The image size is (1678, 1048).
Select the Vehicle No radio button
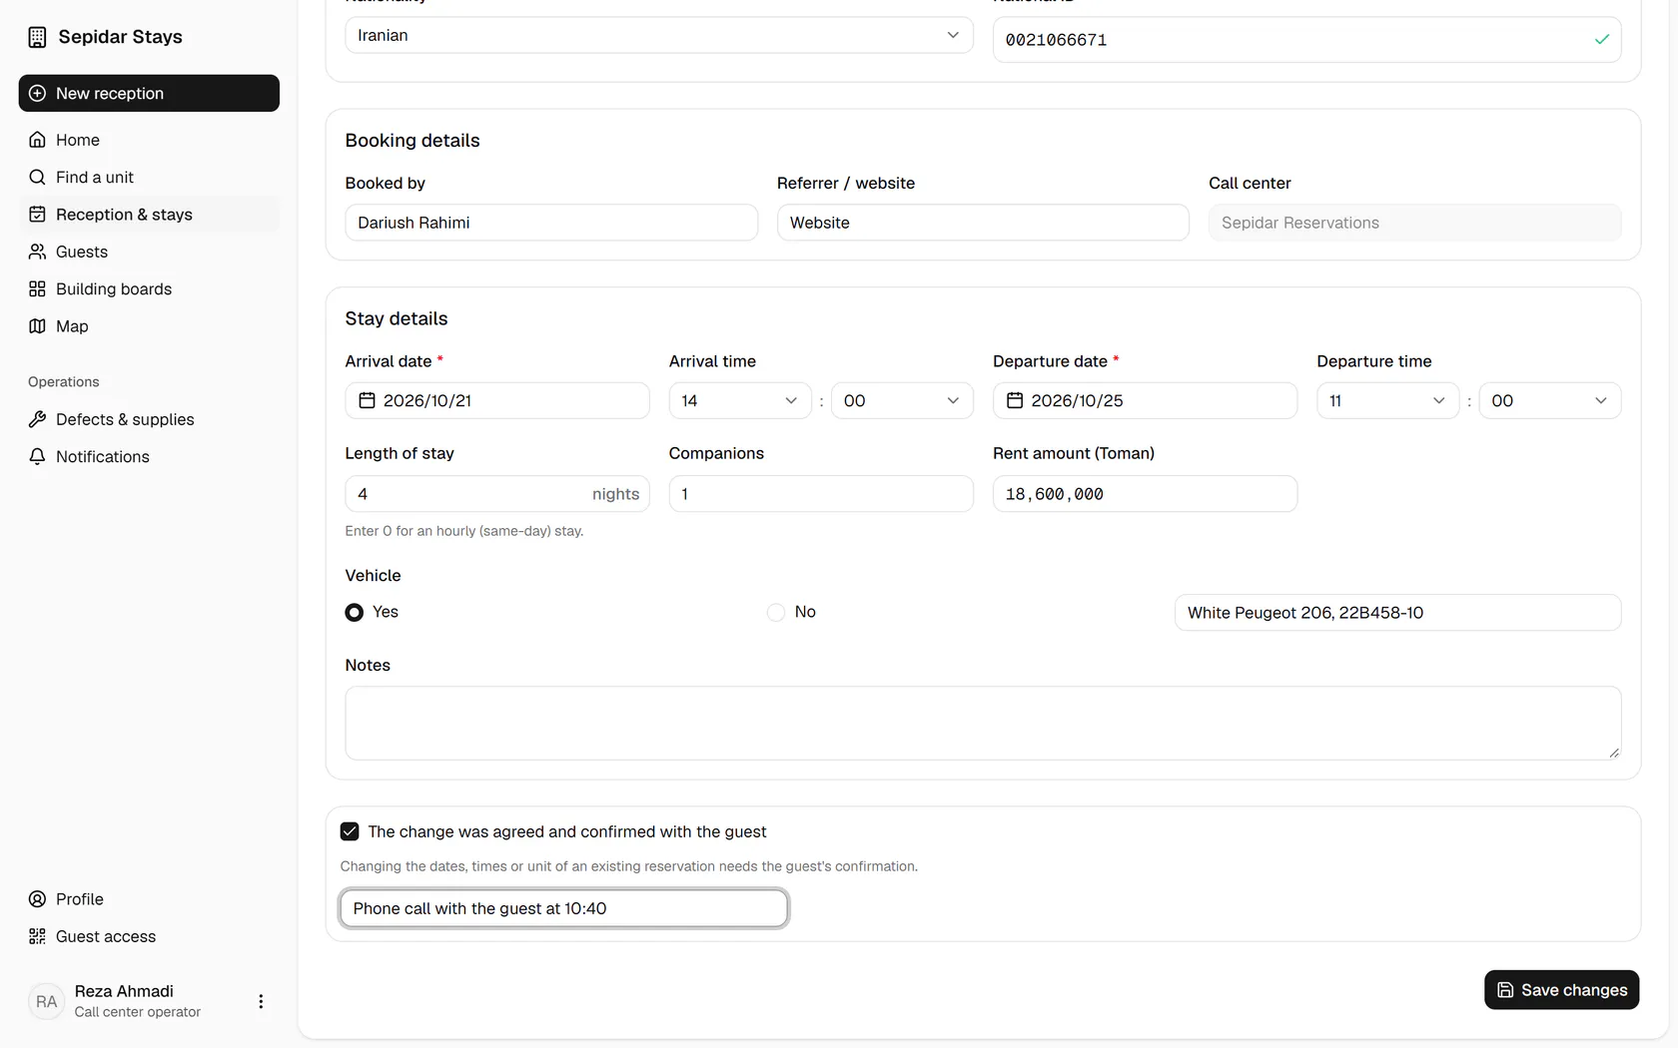click(x=776, y=612)
